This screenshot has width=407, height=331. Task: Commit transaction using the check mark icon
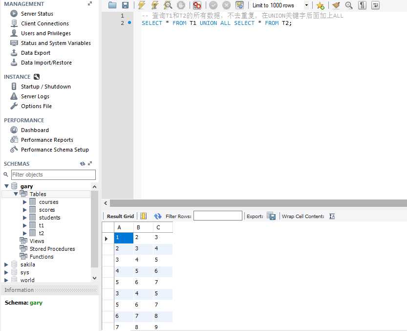click(214, 5)
